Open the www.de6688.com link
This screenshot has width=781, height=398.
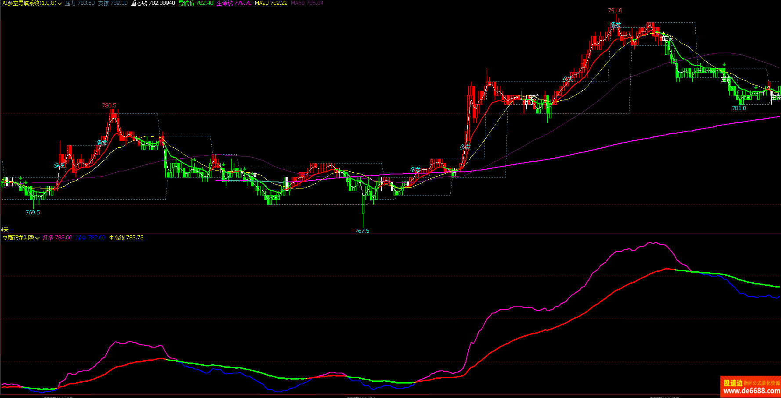pyautogui.click(x=751, y=391)
